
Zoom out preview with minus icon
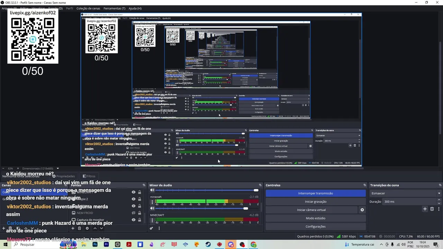click(4, 168)
